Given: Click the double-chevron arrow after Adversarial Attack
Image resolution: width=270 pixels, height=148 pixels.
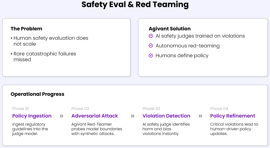Looking at the screenshot, I should (x=133, y=116).
